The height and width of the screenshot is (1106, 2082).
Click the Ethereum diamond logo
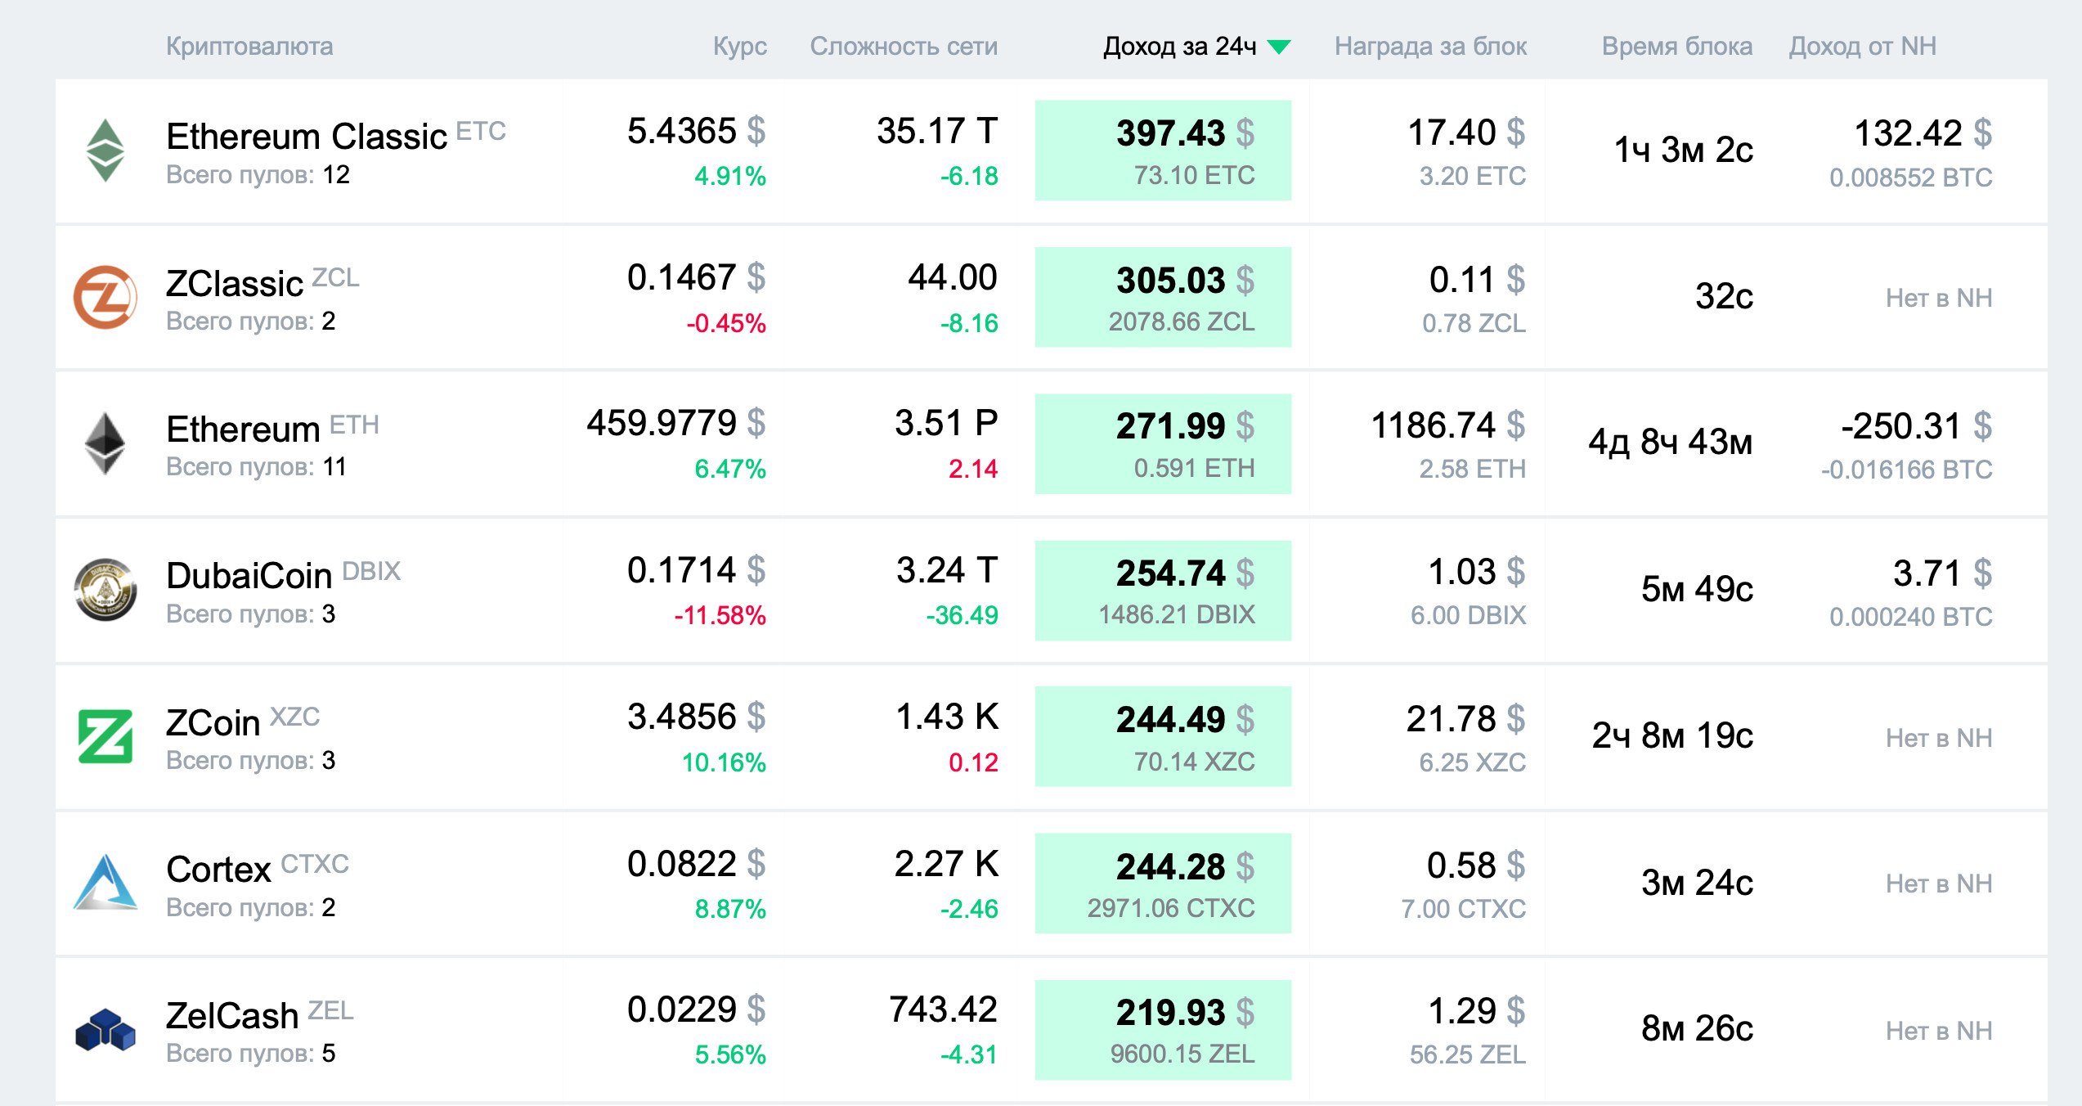click(105, 443)
